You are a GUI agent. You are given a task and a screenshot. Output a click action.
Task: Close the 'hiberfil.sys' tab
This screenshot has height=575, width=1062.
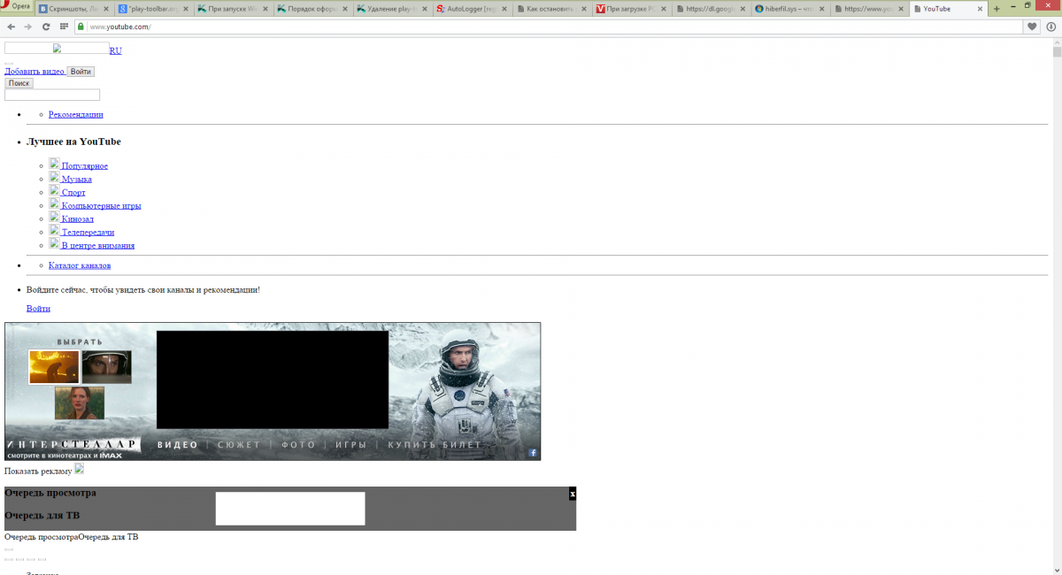(823, 9)
